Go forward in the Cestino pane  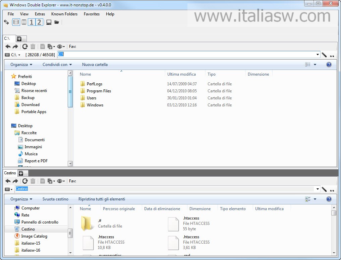15,181
